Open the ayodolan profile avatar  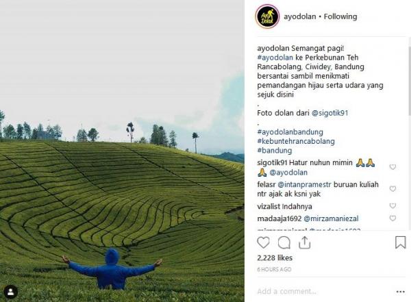(x=267, y=16)
